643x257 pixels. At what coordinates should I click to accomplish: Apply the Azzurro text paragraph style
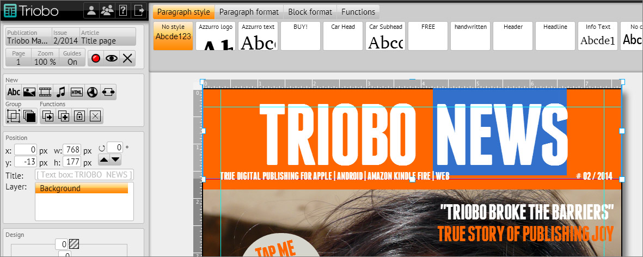[x=258, y=36]
